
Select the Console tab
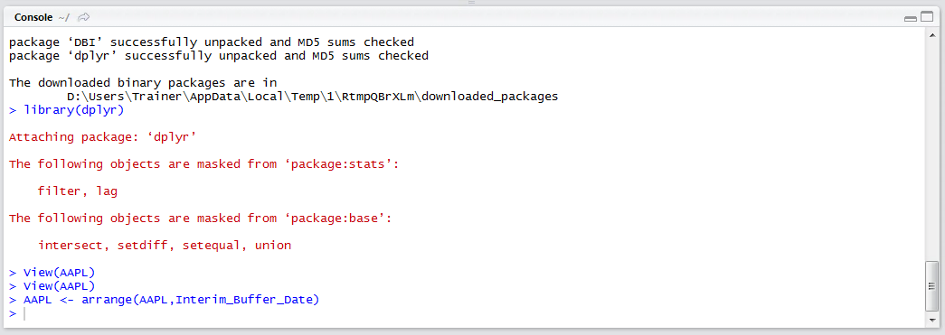[x=33, y=17]
